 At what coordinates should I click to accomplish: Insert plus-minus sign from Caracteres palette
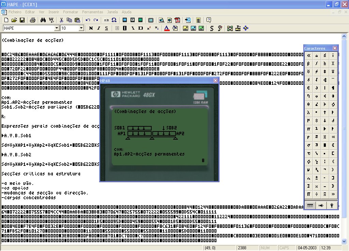317,178
